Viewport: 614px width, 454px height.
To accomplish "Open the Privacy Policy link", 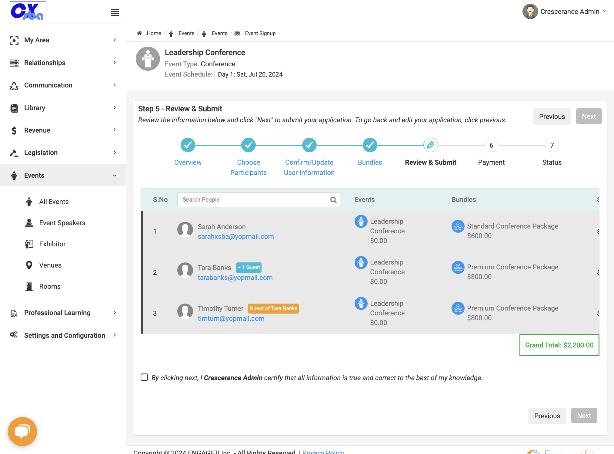I will tap(323, 452).
